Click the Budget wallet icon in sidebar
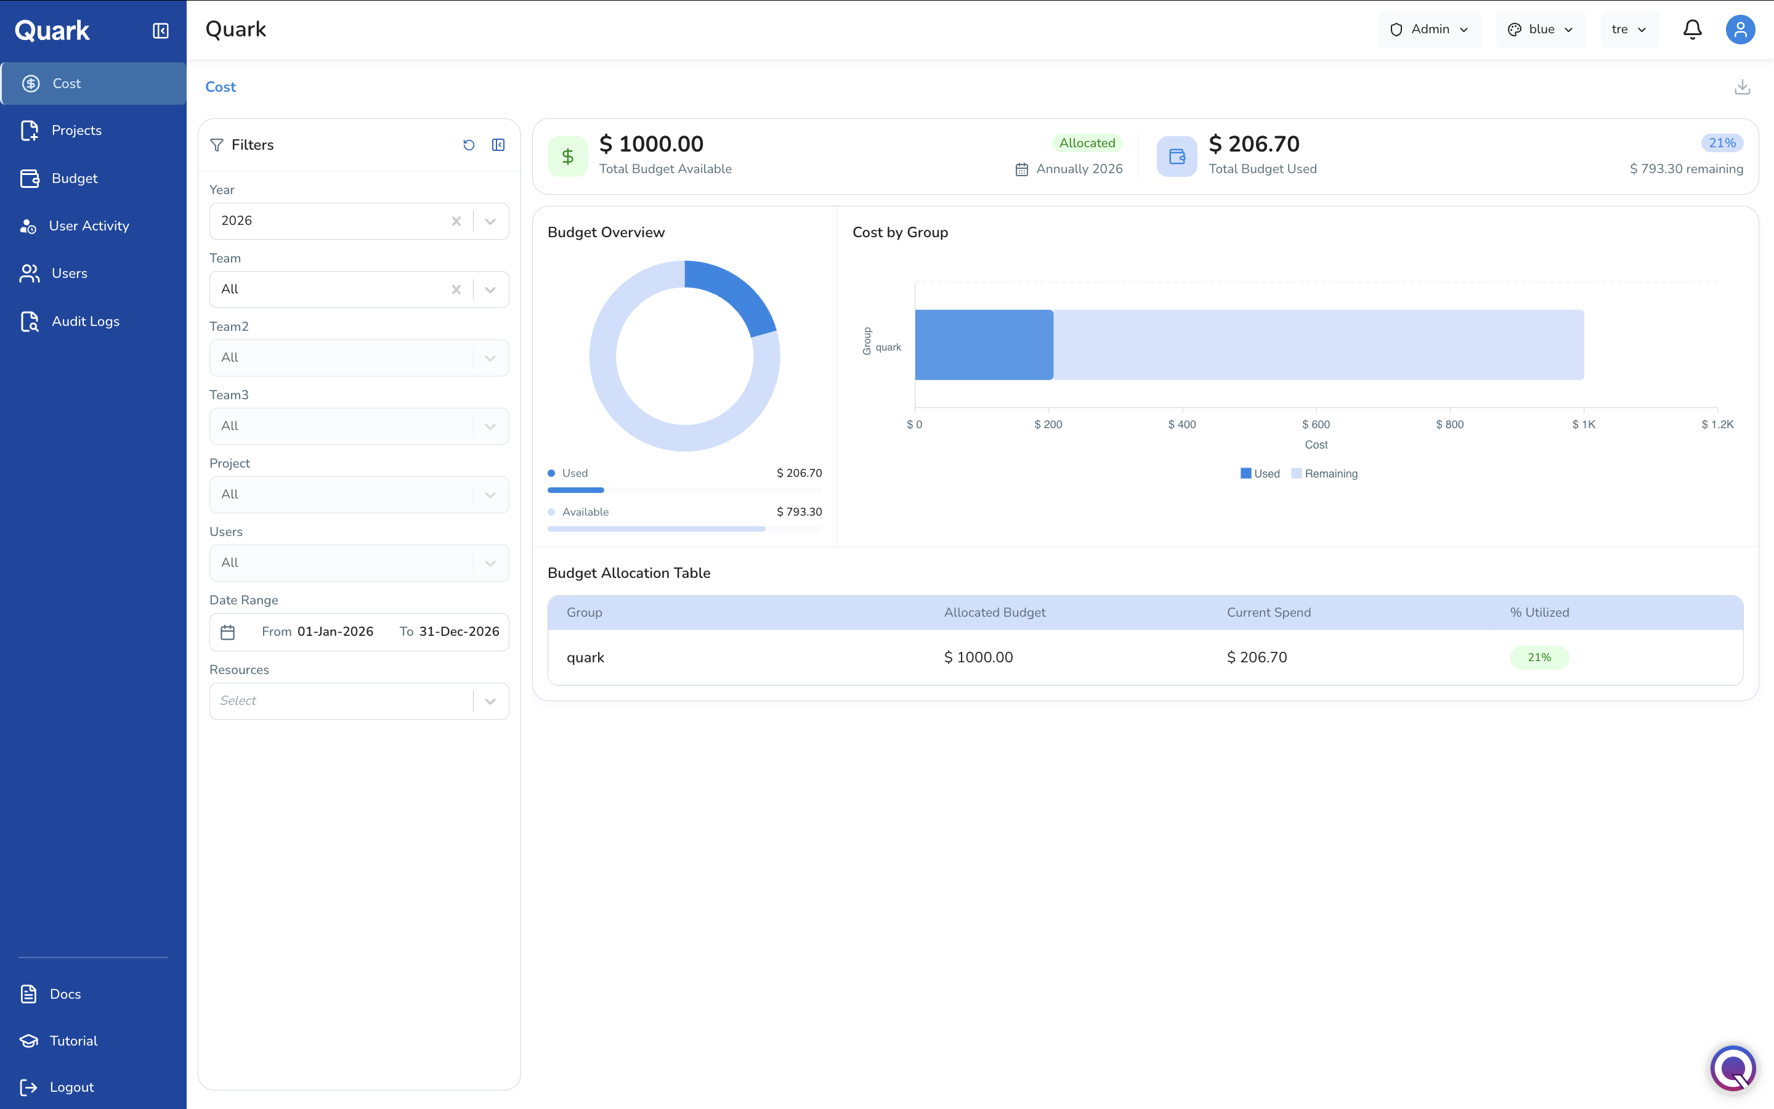The image size is (1774, 1109). [x=30, y=178]
